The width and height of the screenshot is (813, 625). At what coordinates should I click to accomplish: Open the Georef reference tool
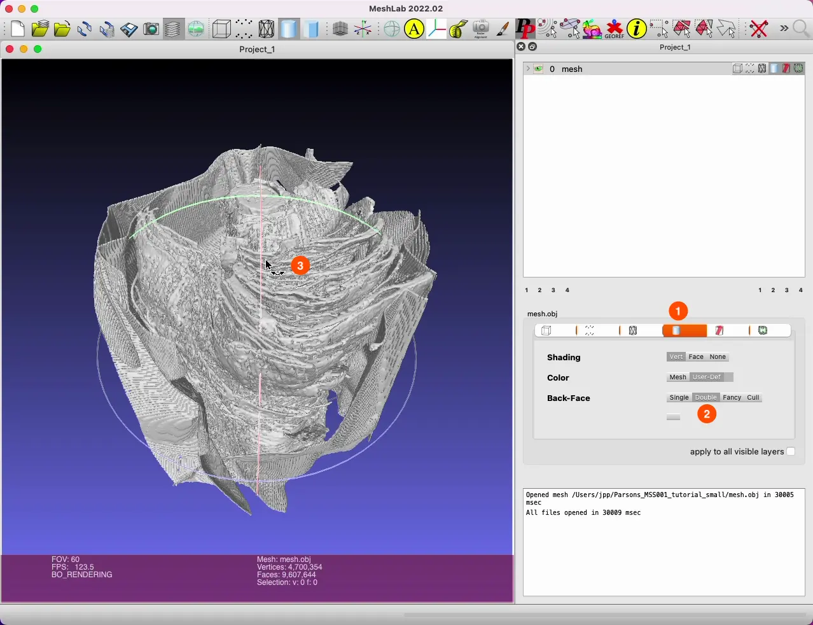pos(615,29)
